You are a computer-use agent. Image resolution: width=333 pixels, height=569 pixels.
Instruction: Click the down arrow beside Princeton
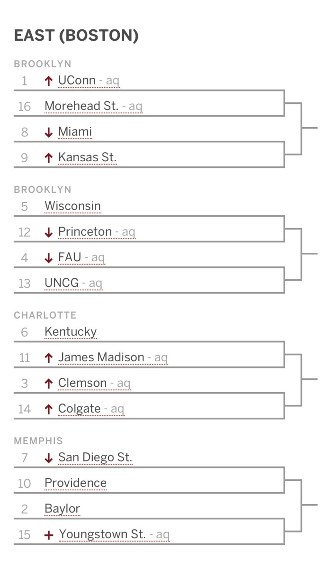[48, 232]
